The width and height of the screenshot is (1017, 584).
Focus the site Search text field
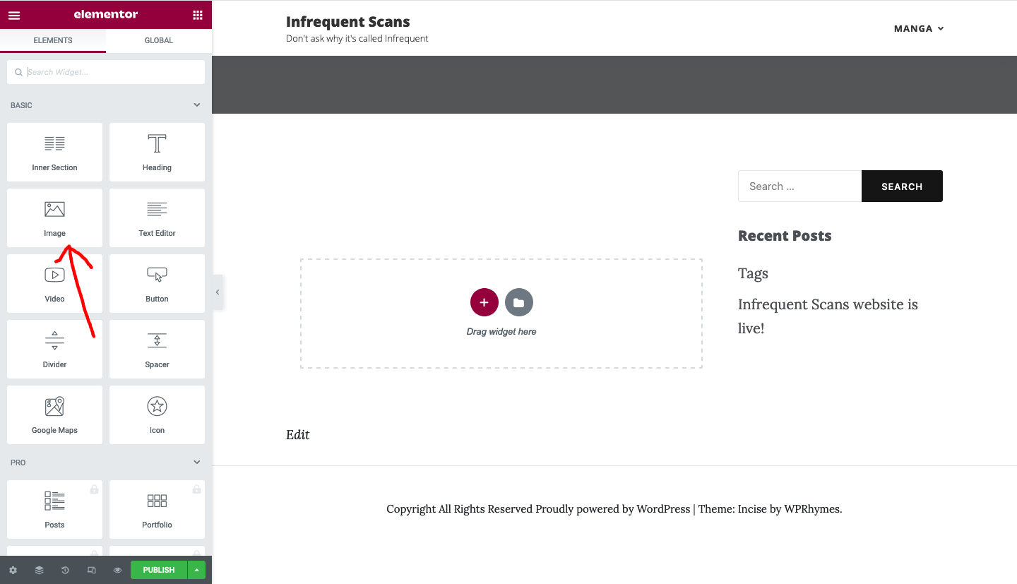(x=799, y=186)
